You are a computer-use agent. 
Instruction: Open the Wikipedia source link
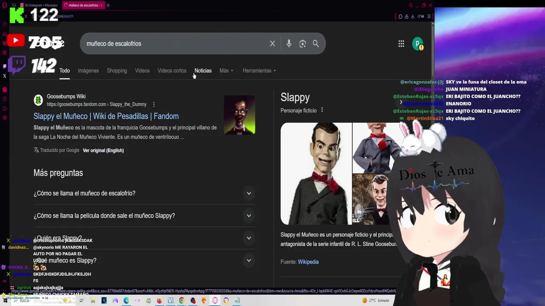pyautogui.click(x=308, y=262)
